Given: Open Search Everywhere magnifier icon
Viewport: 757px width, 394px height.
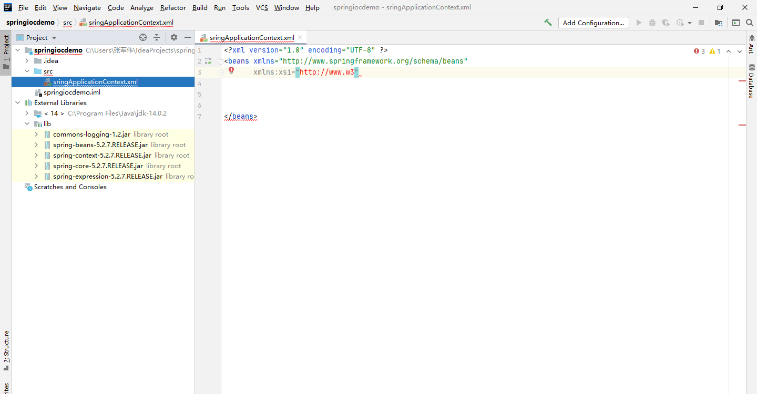Looking at the screenshot, I should click(750, 23).
